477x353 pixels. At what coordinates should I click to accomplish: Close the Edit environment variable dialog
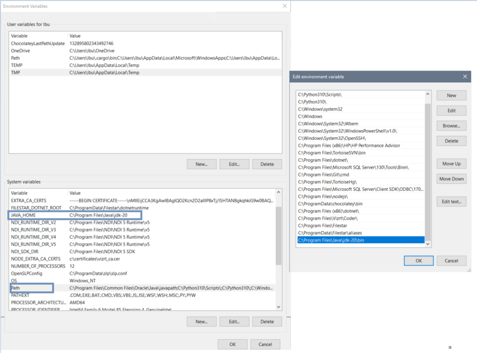pos(465,77)
